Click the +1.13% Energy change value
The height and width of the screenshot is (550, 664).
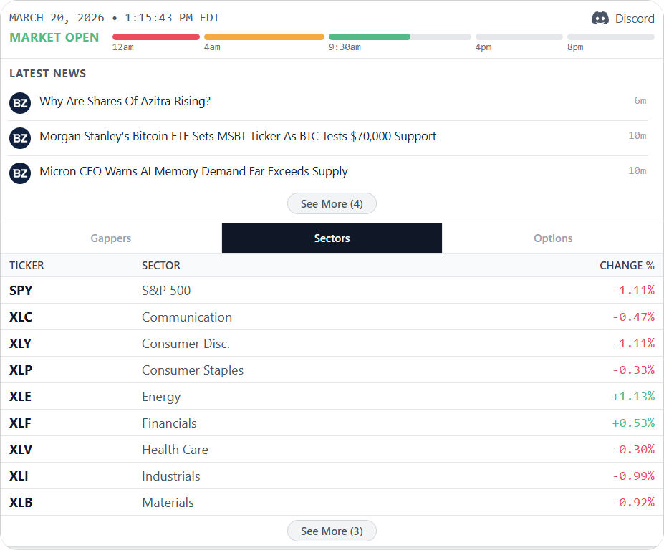(x=633, y=396)
